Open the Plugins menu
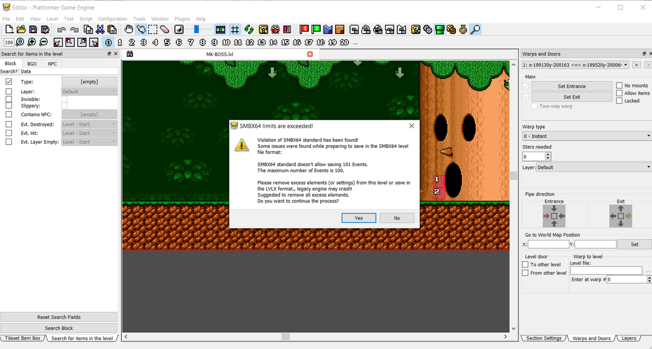This screenshot has height=349, width=652. pos(182,19)
